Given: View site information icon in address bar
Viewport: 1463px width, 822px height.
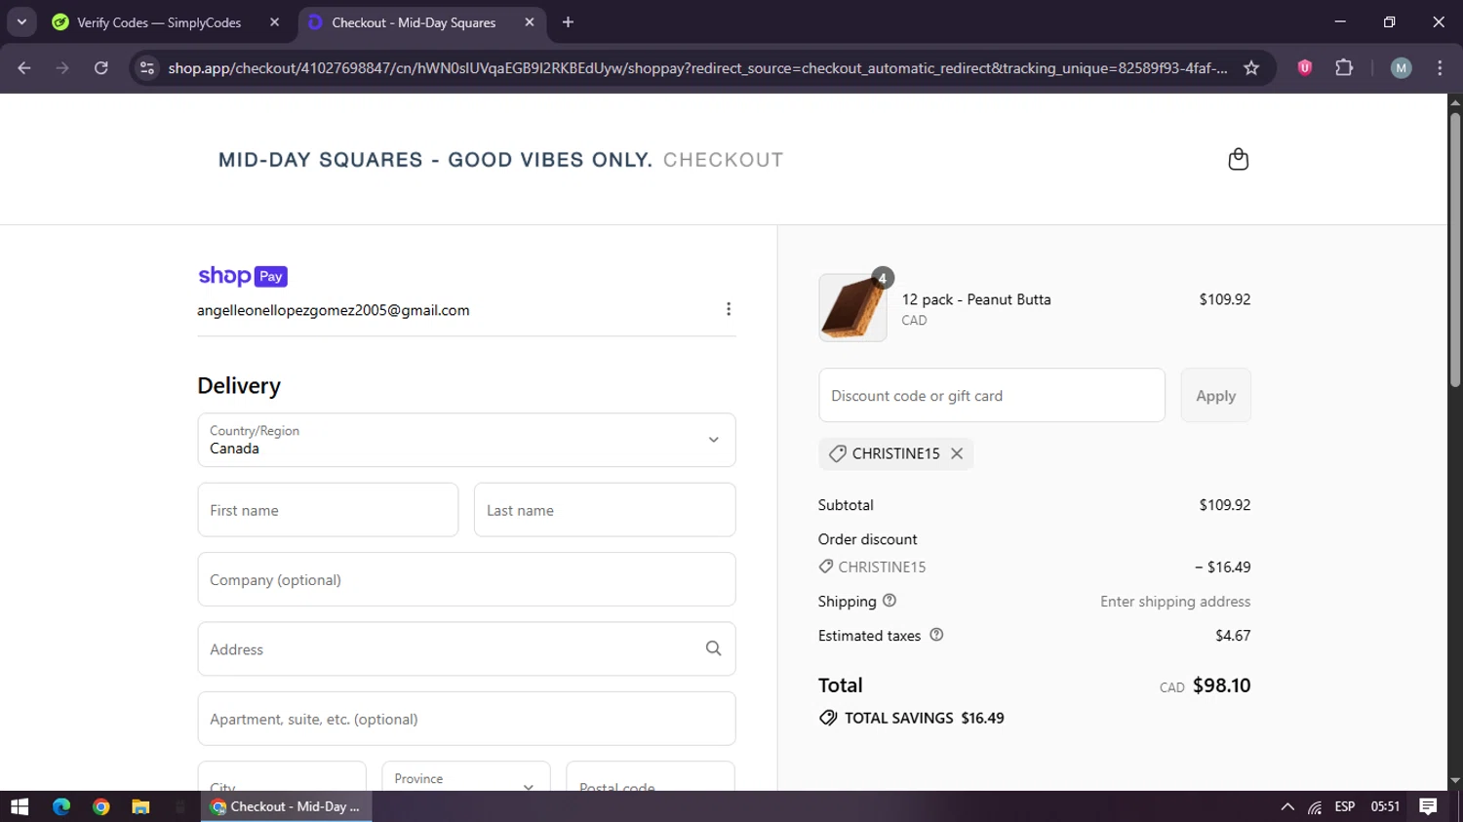Looking at the screenshot, I should coord(147,67).
